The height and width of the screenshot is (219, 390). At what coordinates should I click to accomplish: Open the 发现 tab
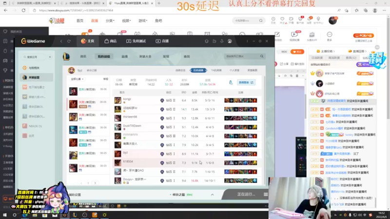[166, 56]
